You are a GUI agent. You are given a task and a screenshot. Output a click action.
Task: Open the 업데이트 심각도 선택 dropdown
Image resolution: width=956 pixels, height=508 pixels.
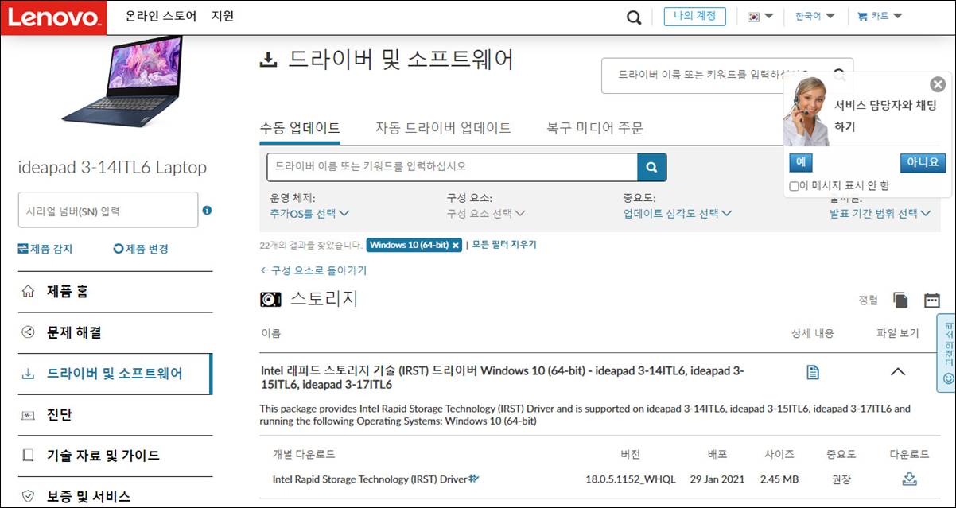click(678, 214)
